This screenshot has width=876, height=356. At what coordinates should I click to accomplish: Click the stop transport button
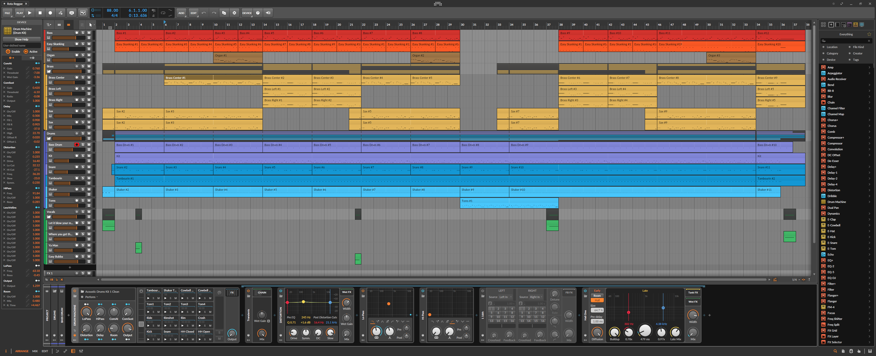point(40,13)
